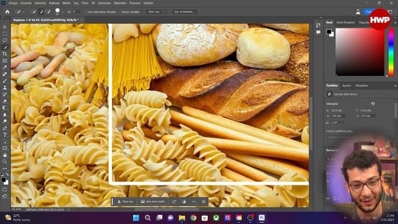Click the hue spectrum slider

click(391, 52)
